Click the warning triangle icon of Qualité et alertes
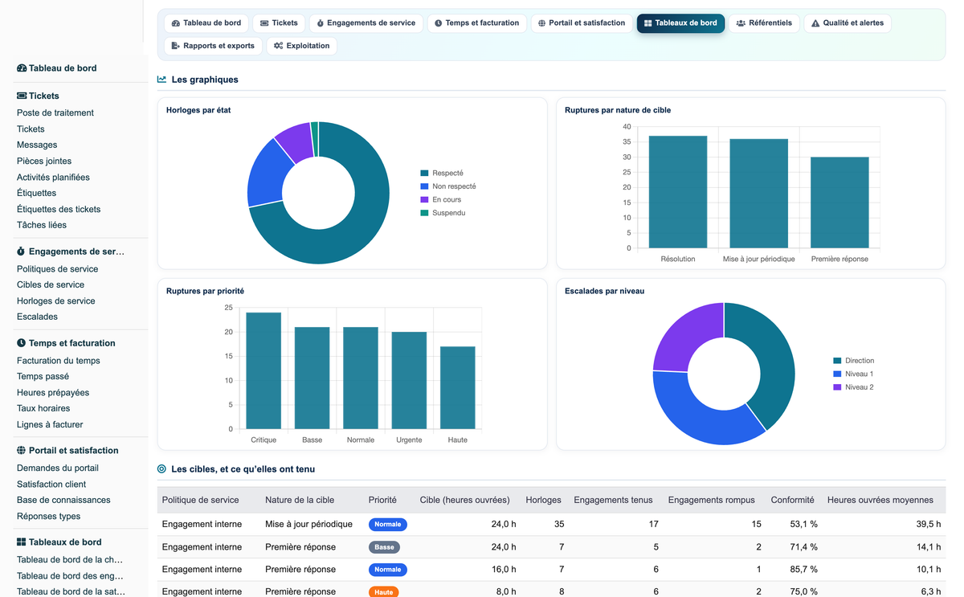The image size is (964, 597). coord(815,23)
